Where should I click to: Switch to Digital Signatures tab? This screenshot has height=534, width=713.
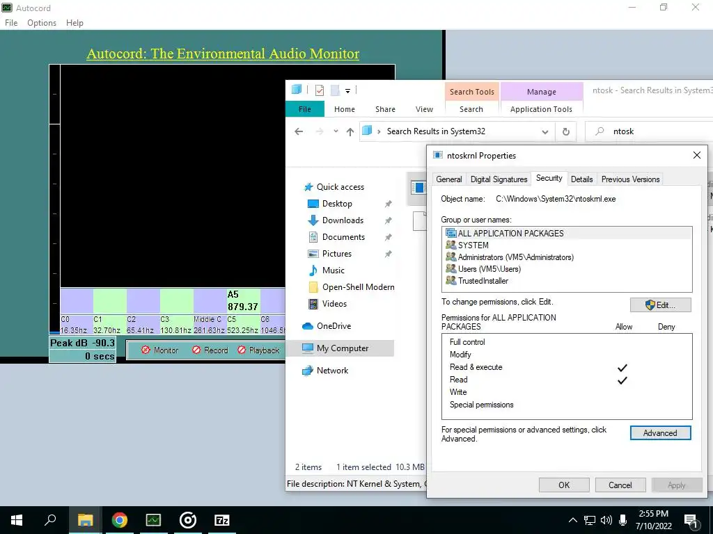point(499,179)
